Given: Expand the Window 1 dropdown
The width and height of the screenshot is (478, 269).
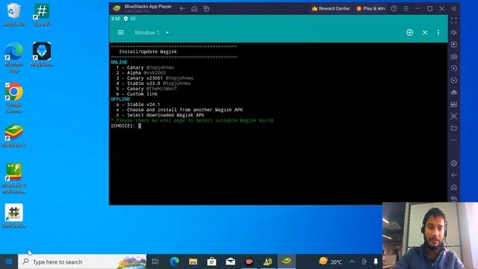Looking at the screenshot, I should pos(152,32).
